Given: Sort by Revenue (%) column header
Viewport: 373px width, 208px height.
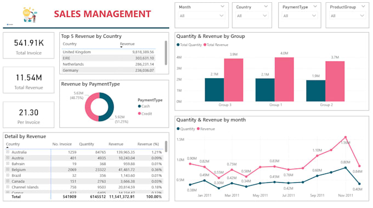Looking at the screenshot, I should (148, 144).
